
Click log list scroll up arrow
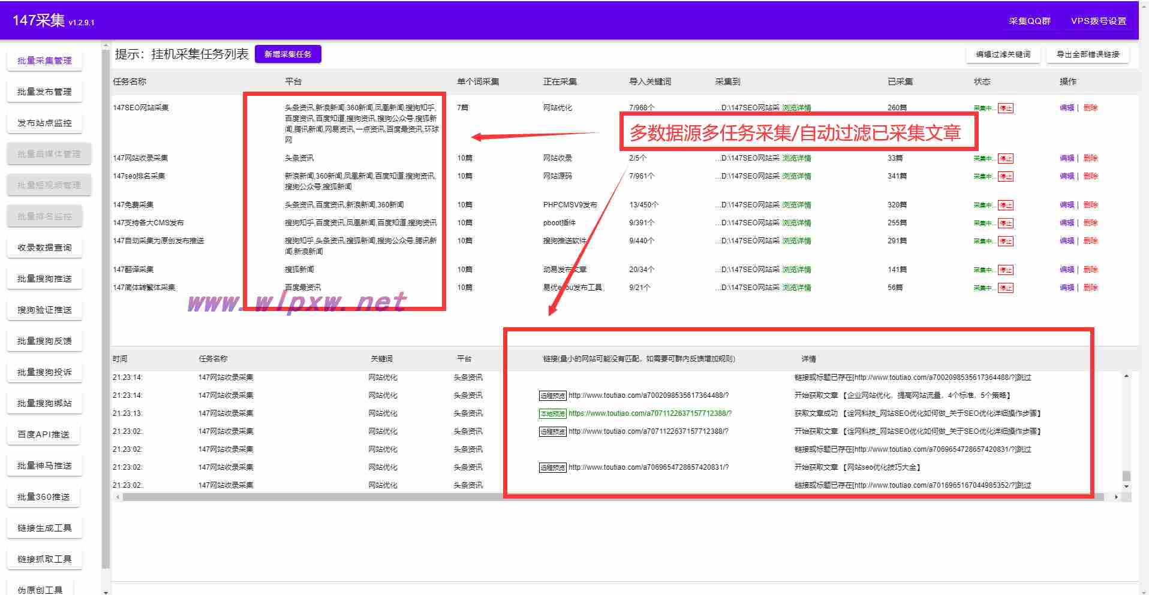(x=1126, y=376)
